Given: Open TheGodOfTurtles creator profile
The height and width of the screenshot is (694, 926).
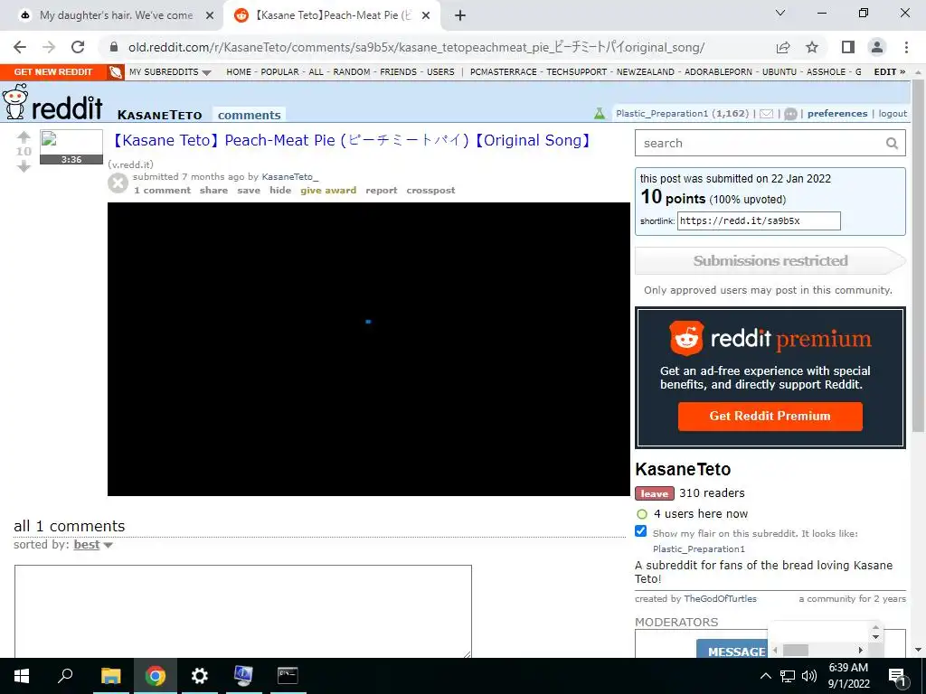Looking at the screenshot, I should (x=720, y=598).
